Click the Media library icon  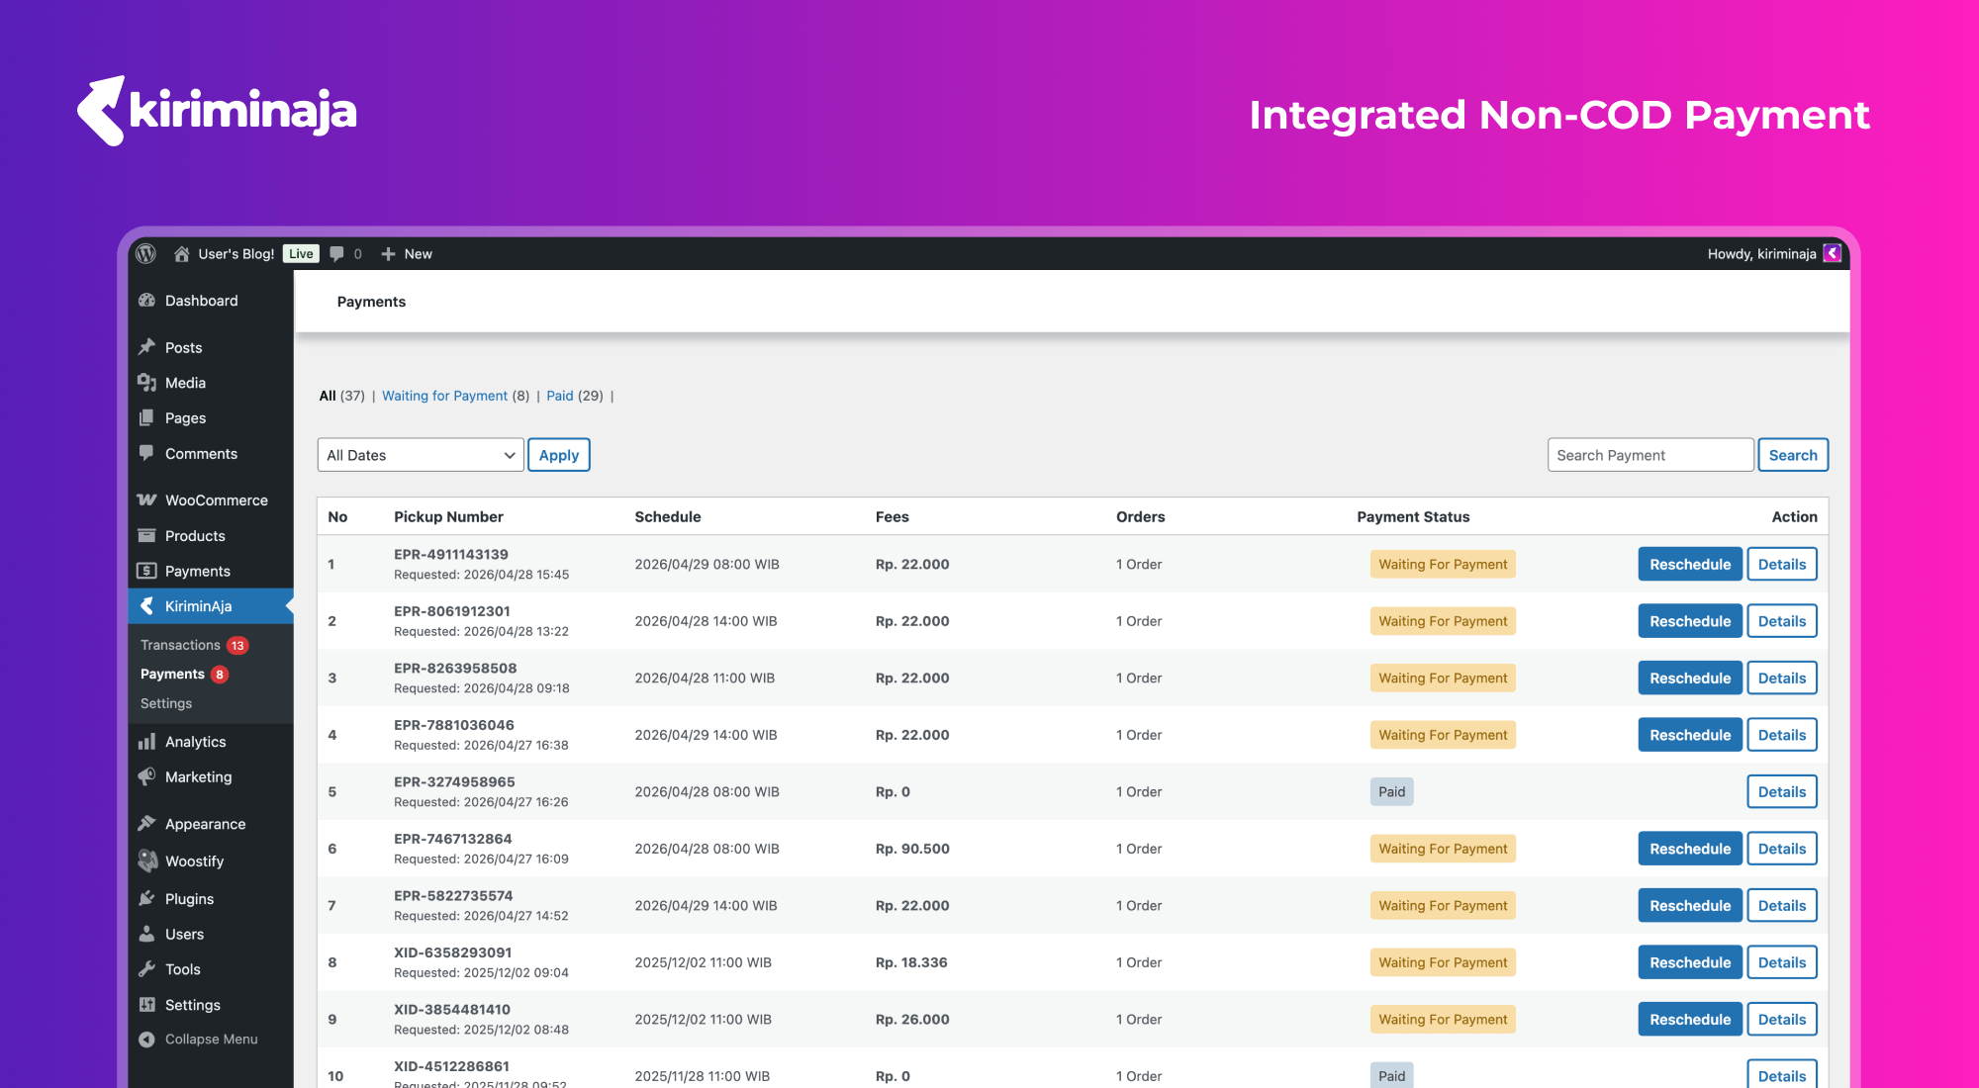(147, 383)
